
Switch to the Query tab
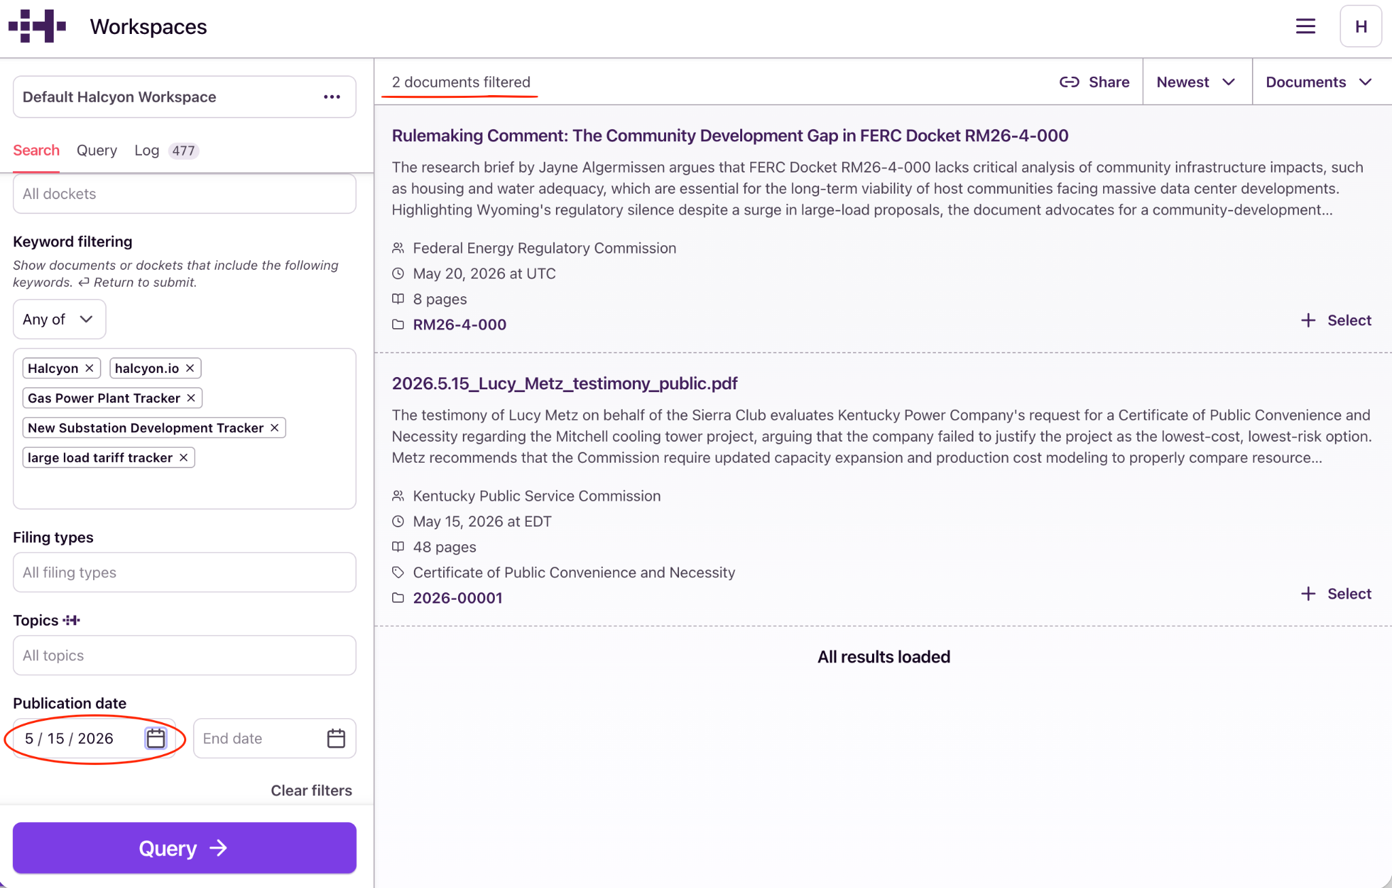coord(97,150)
